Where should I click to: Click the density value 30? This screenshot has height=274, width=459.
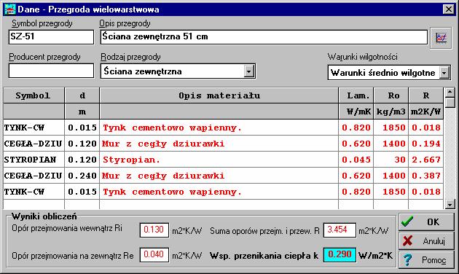click(x=391, y=160)
